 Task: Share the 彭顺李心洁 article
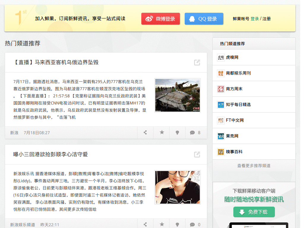coord(145,224)
